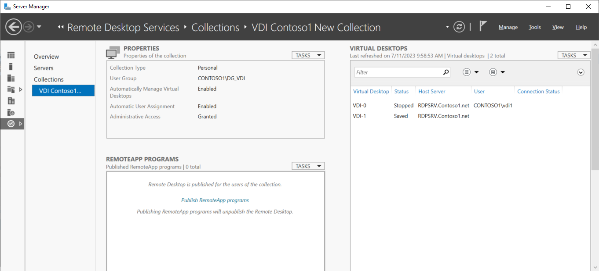599x271 pixels.
Task: Click the list criteria icon in Virtual Desktops toolbar
Action: [x=467, y=72]
